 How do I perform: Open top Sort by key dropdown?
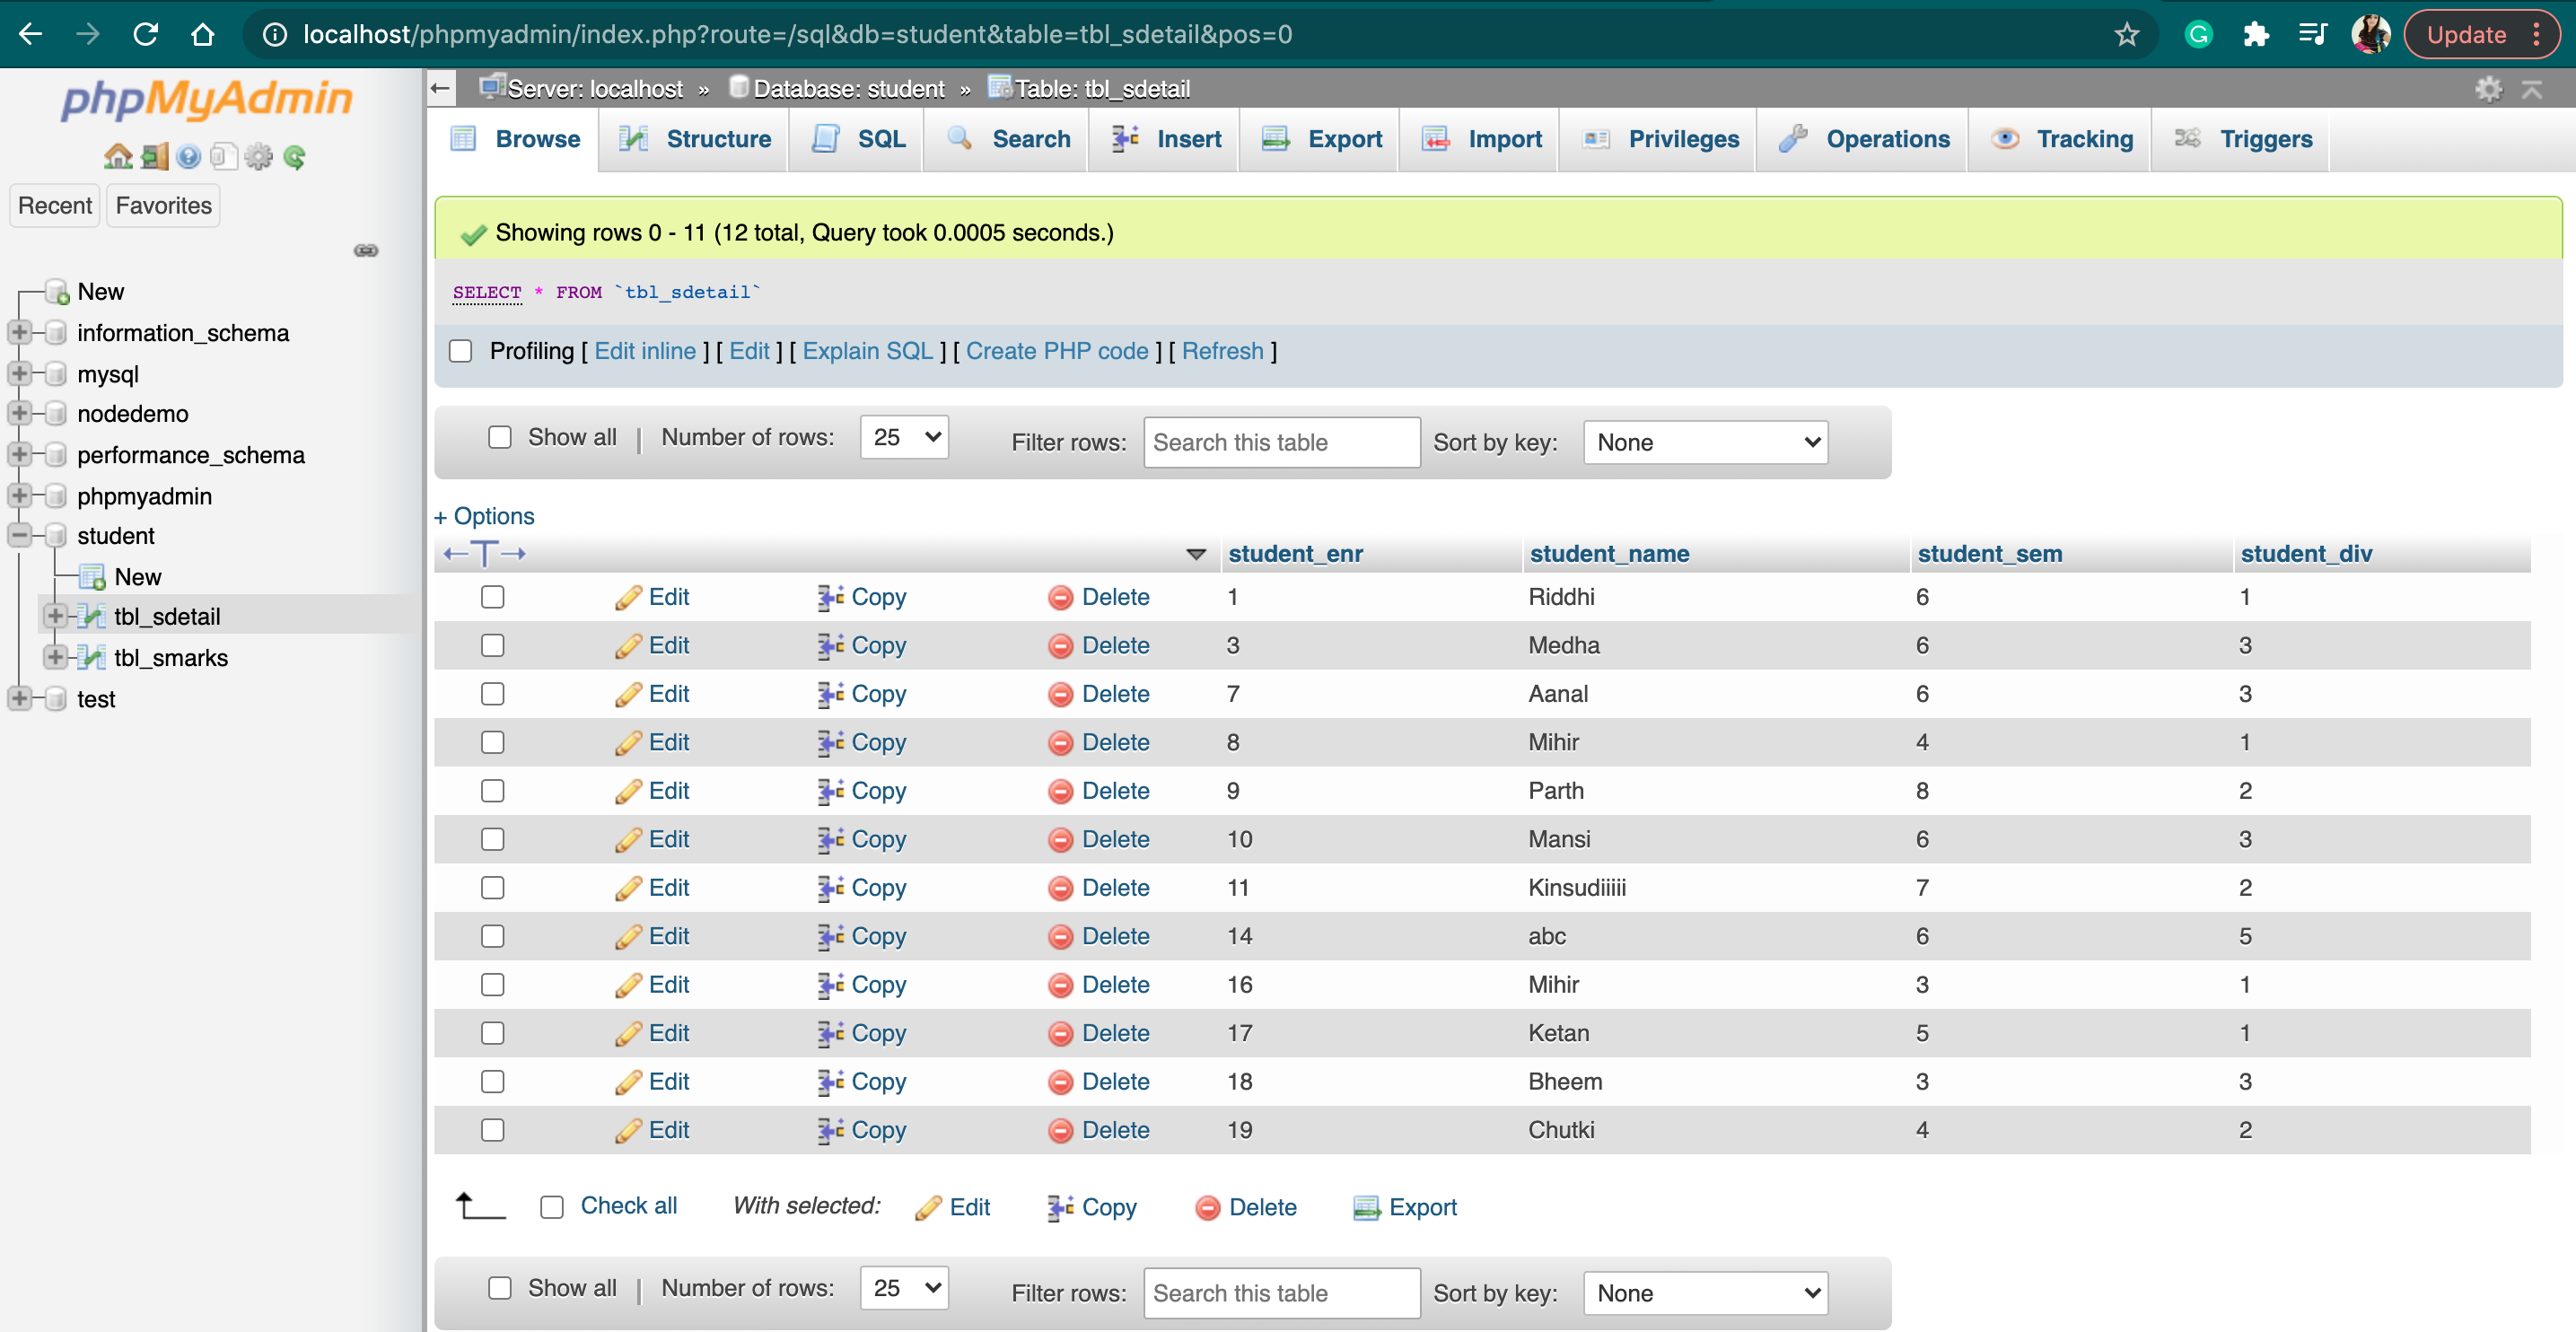point(1705,443)
